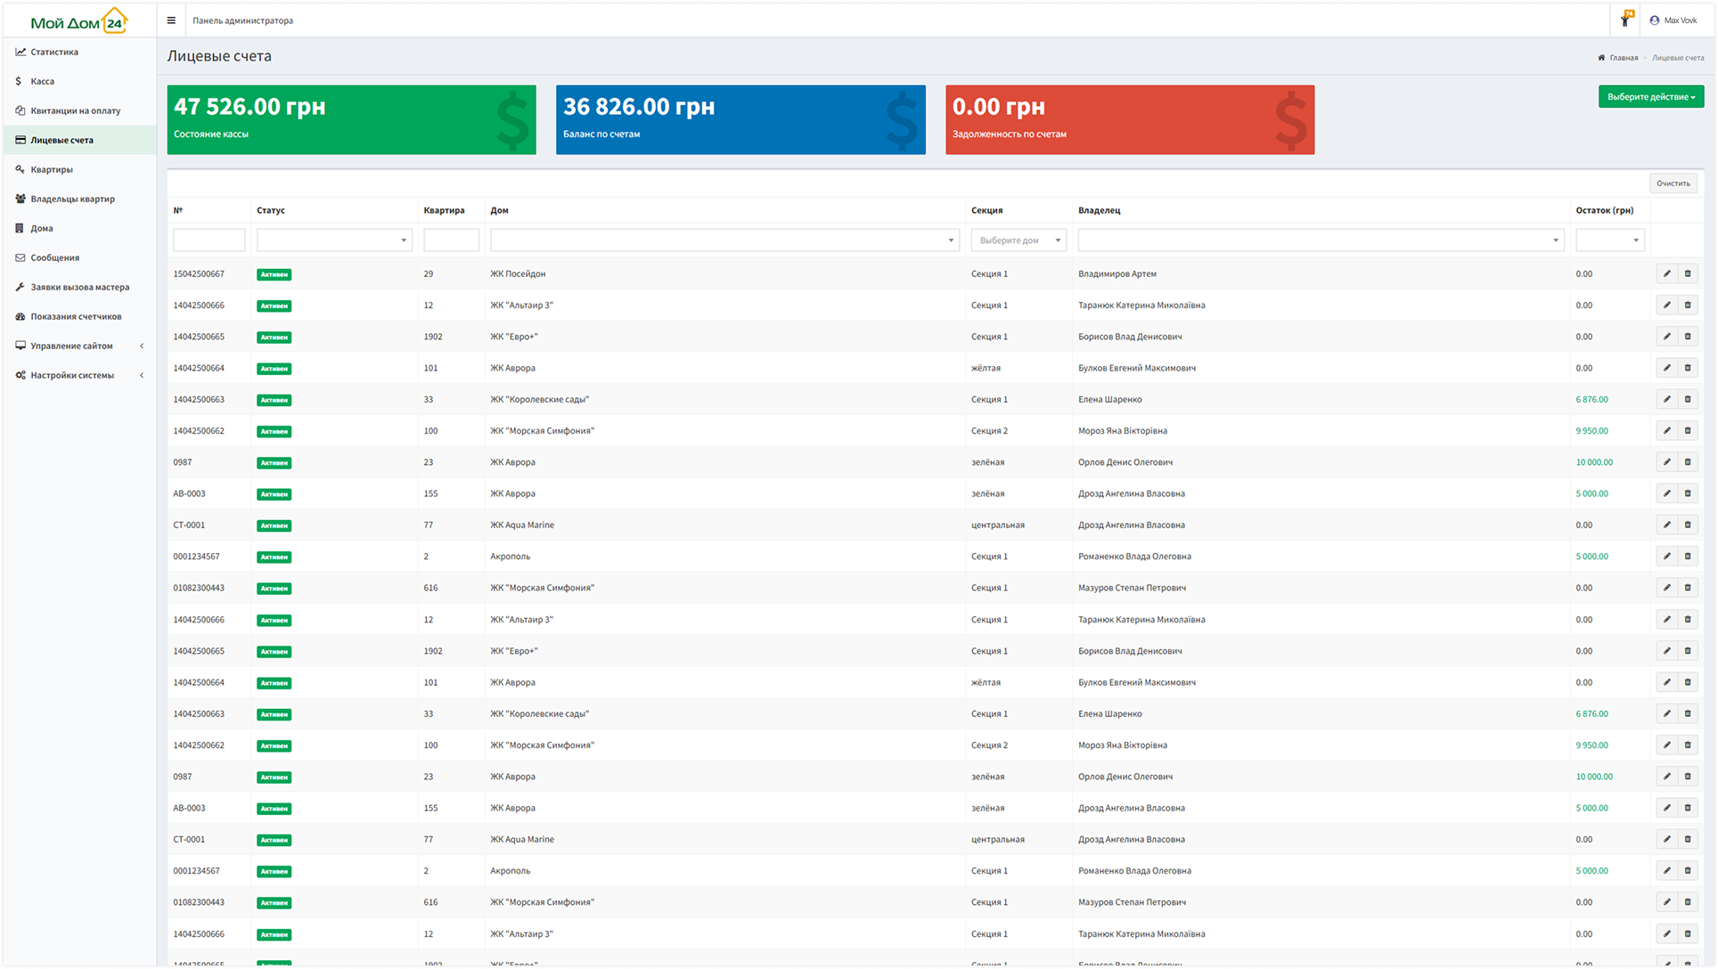This screenshot has width=1718, height=969.
Task: Click the edit pencil for account 15042500667
Action: coord(1666,274)
